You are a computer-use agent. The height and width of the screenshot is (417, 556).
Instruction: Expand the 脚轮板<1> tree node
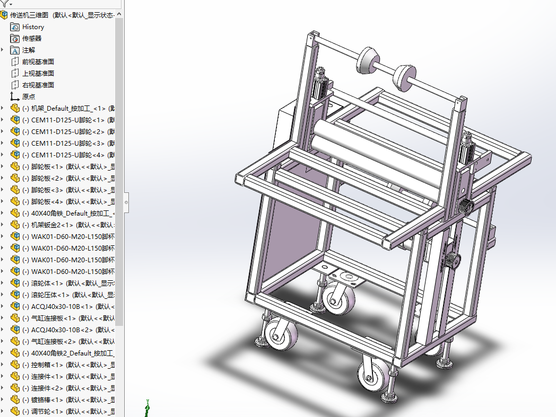click(2, 166)
